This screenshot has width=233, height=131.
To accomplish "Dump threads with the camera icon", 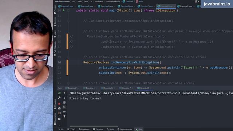I will (x=59, y=108).
